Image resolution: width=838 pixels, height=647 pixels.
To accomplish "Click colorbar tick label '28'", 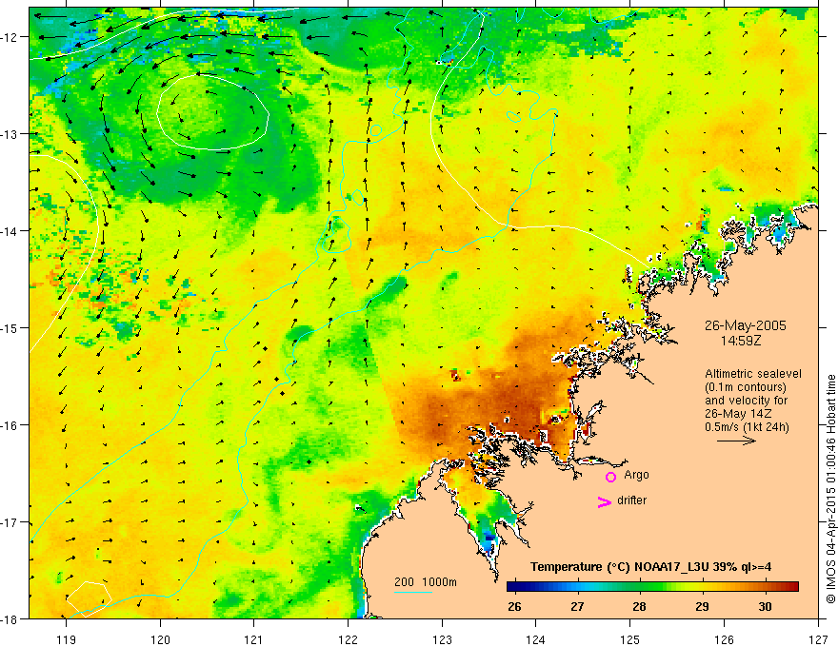I will [x=640, y=606].
